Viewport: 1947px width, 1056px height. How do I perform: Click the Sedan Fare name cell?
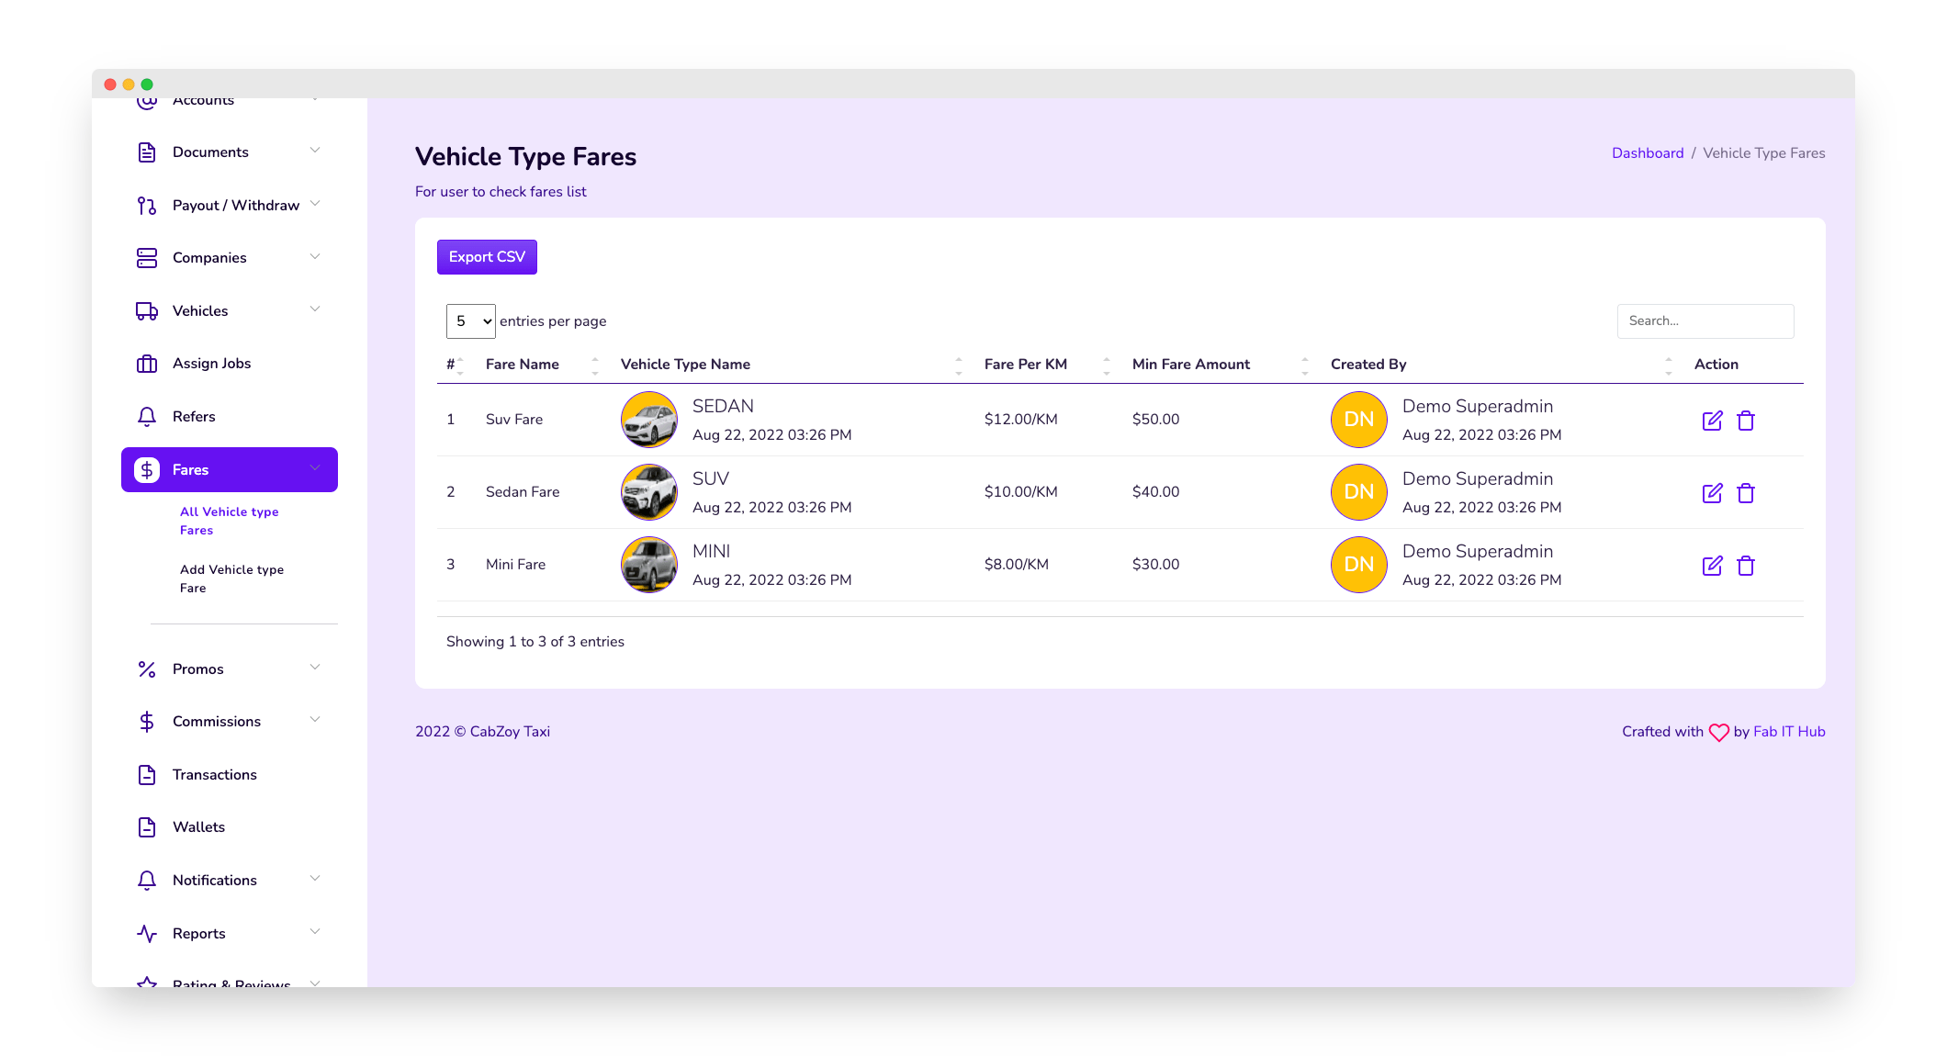coord(523,492)
